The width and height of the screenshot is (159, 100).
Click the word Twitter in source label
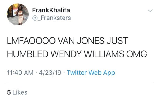(x=77, y=73)
